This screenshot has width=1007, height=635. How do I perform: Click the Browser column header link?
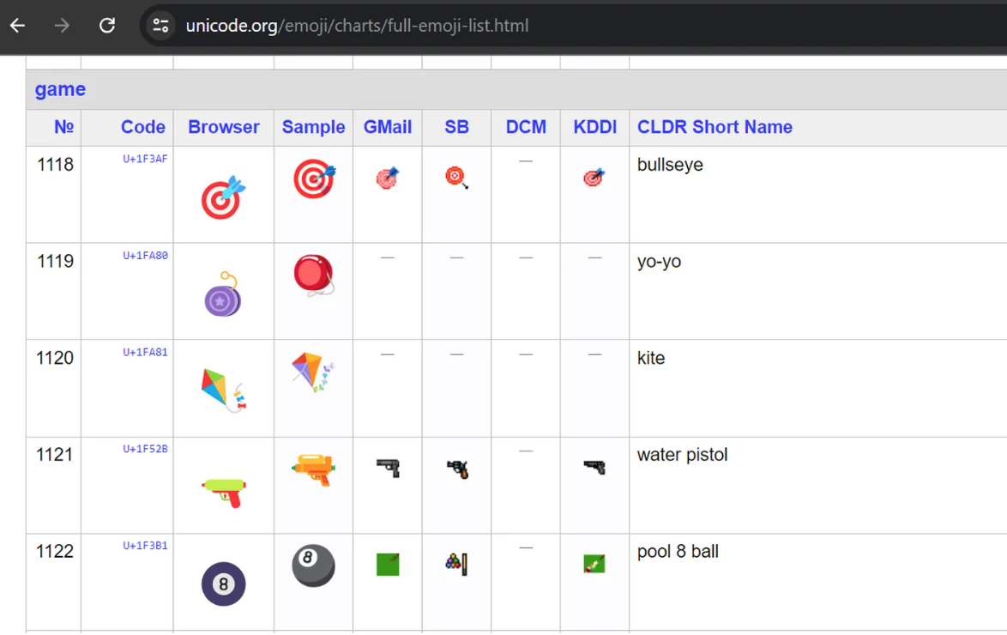(x=223, y=127)
